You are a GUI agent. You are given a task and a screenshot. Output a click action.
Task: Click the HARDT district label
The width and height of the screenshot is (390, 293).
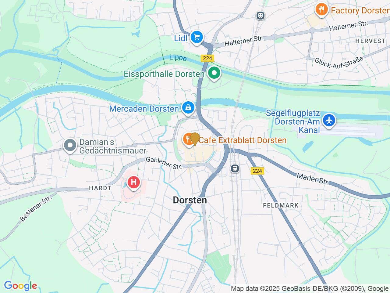(100, 188)
